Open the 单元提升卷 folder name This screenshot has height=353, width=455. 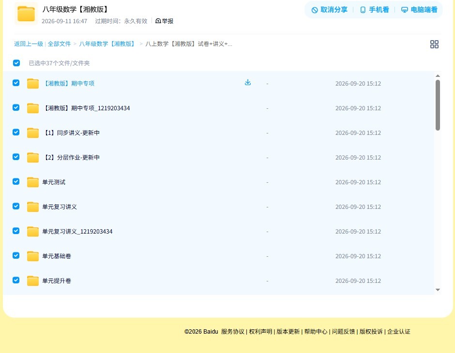pyautogui.click(x=57, y=280)
